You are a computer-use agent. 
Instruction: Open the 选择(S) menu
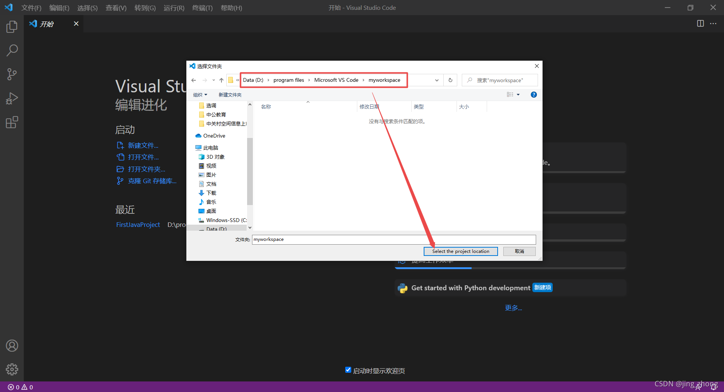tap(87, 8)
